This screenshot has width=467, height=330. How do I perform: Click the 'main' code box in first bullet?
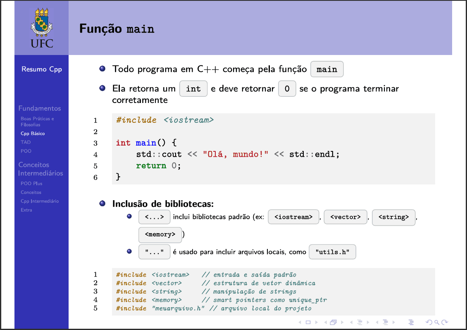click(x=327, y=69)
